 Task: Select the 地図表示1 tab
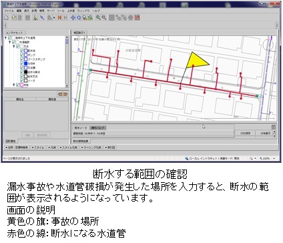pyautogui.click(x=79, y=33)
